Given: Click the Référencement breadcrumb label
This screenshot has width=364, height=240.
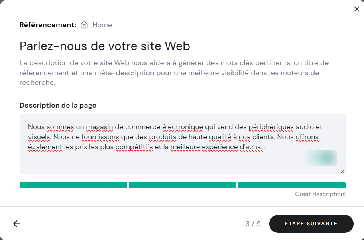Looking at the screenshot, I should pyautogui.click(x=47, y=24).
